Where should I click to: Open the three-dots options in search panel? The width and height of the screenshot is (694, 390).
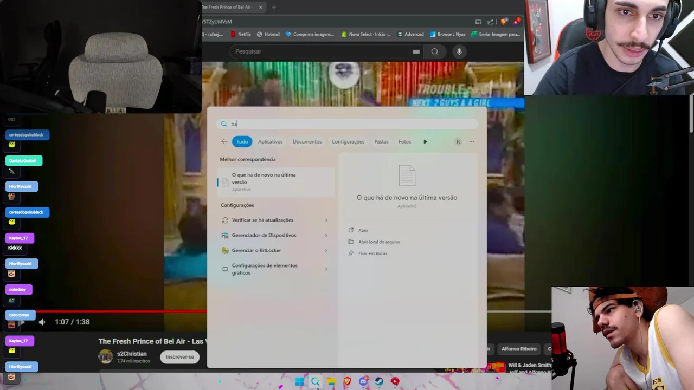point(472,141)
